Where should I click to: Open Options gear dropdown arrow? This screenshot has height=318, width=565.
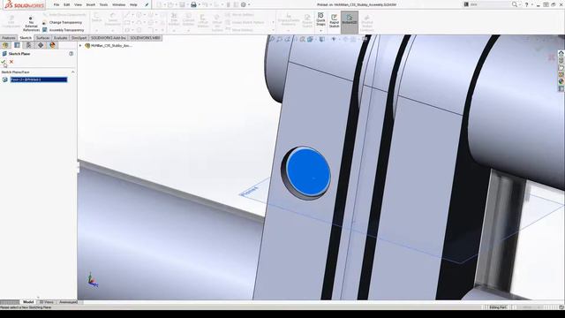[249, 4]
